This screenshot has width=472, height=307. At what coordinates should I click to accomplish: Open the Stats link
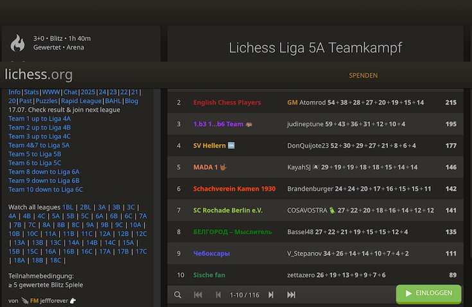[x=31, y=92]
